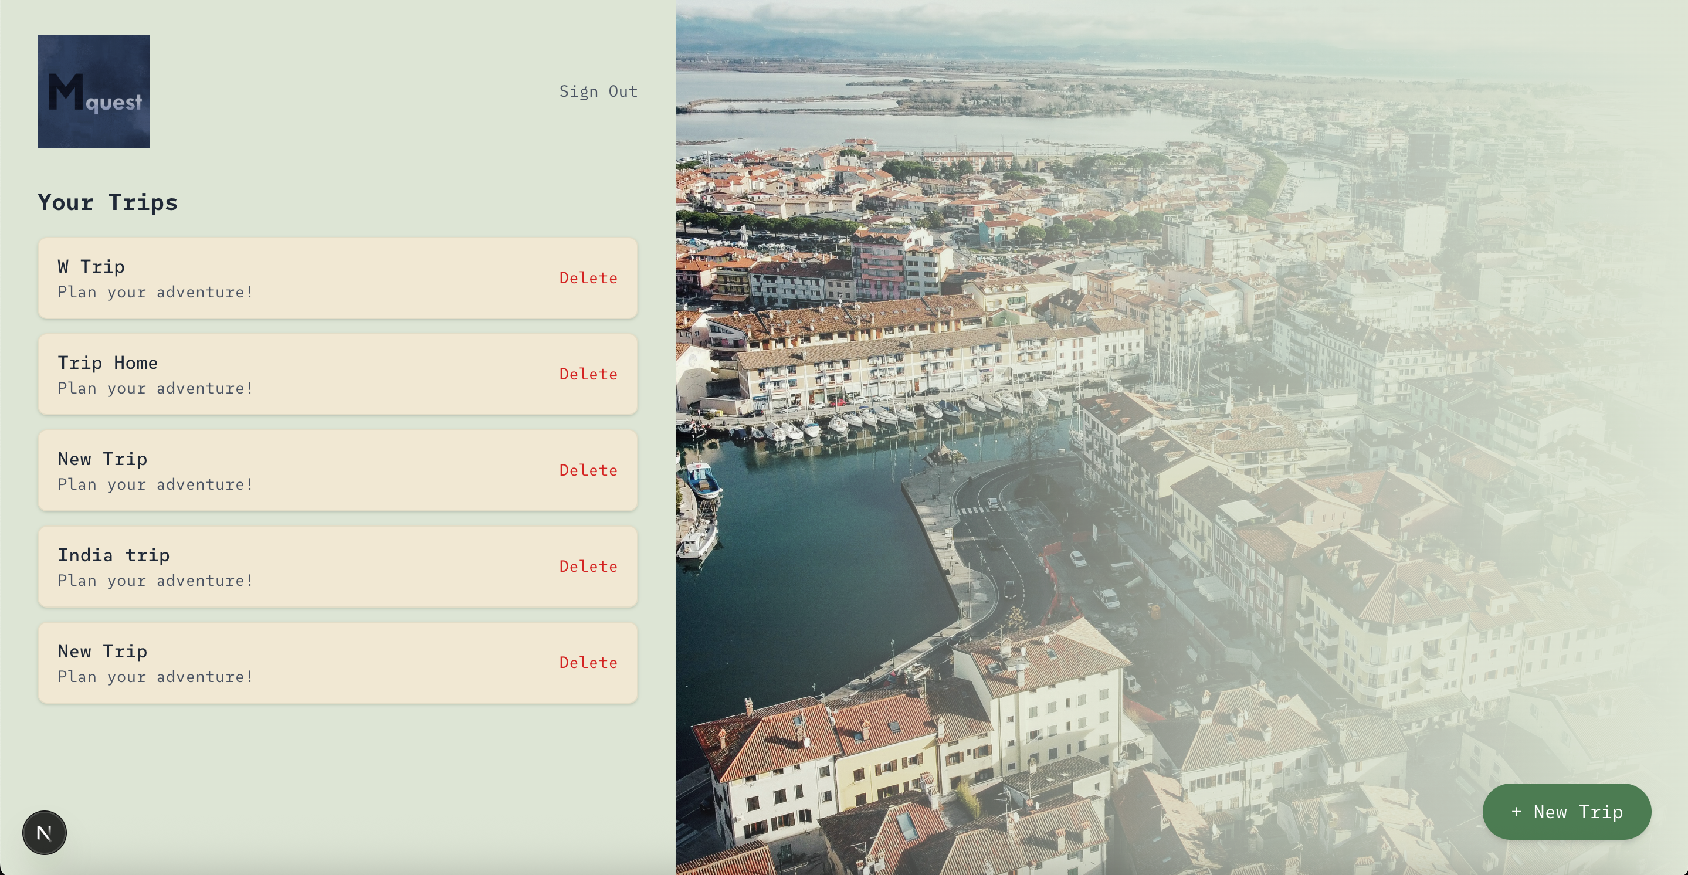The width and height of the screenshot is (1688, 875).
Task: Click India trip's 'Plan your adventure!' subtitle
Action: 155,580
